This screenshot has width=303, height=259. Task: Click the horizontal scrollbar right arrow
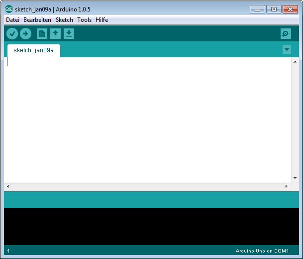pyautogui.click(x=286, y=186)
